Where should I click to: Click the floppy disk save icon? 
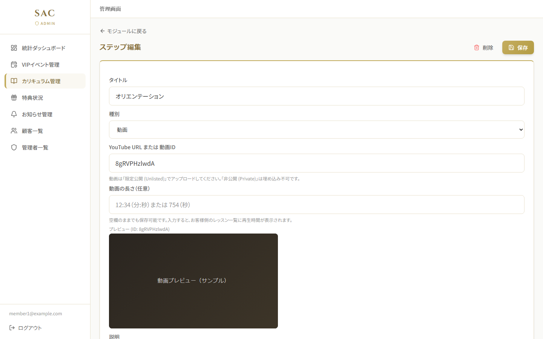(511, 47)
